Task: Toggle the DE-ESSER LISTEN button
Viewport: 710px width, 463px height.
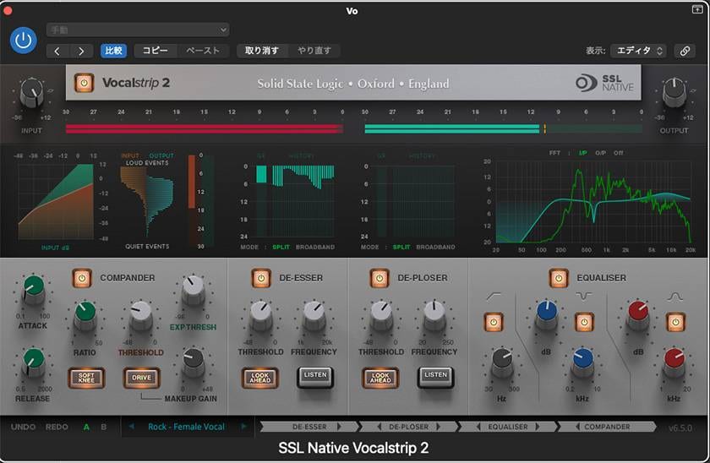Action: pyautogui.click(x=315, y=377)
